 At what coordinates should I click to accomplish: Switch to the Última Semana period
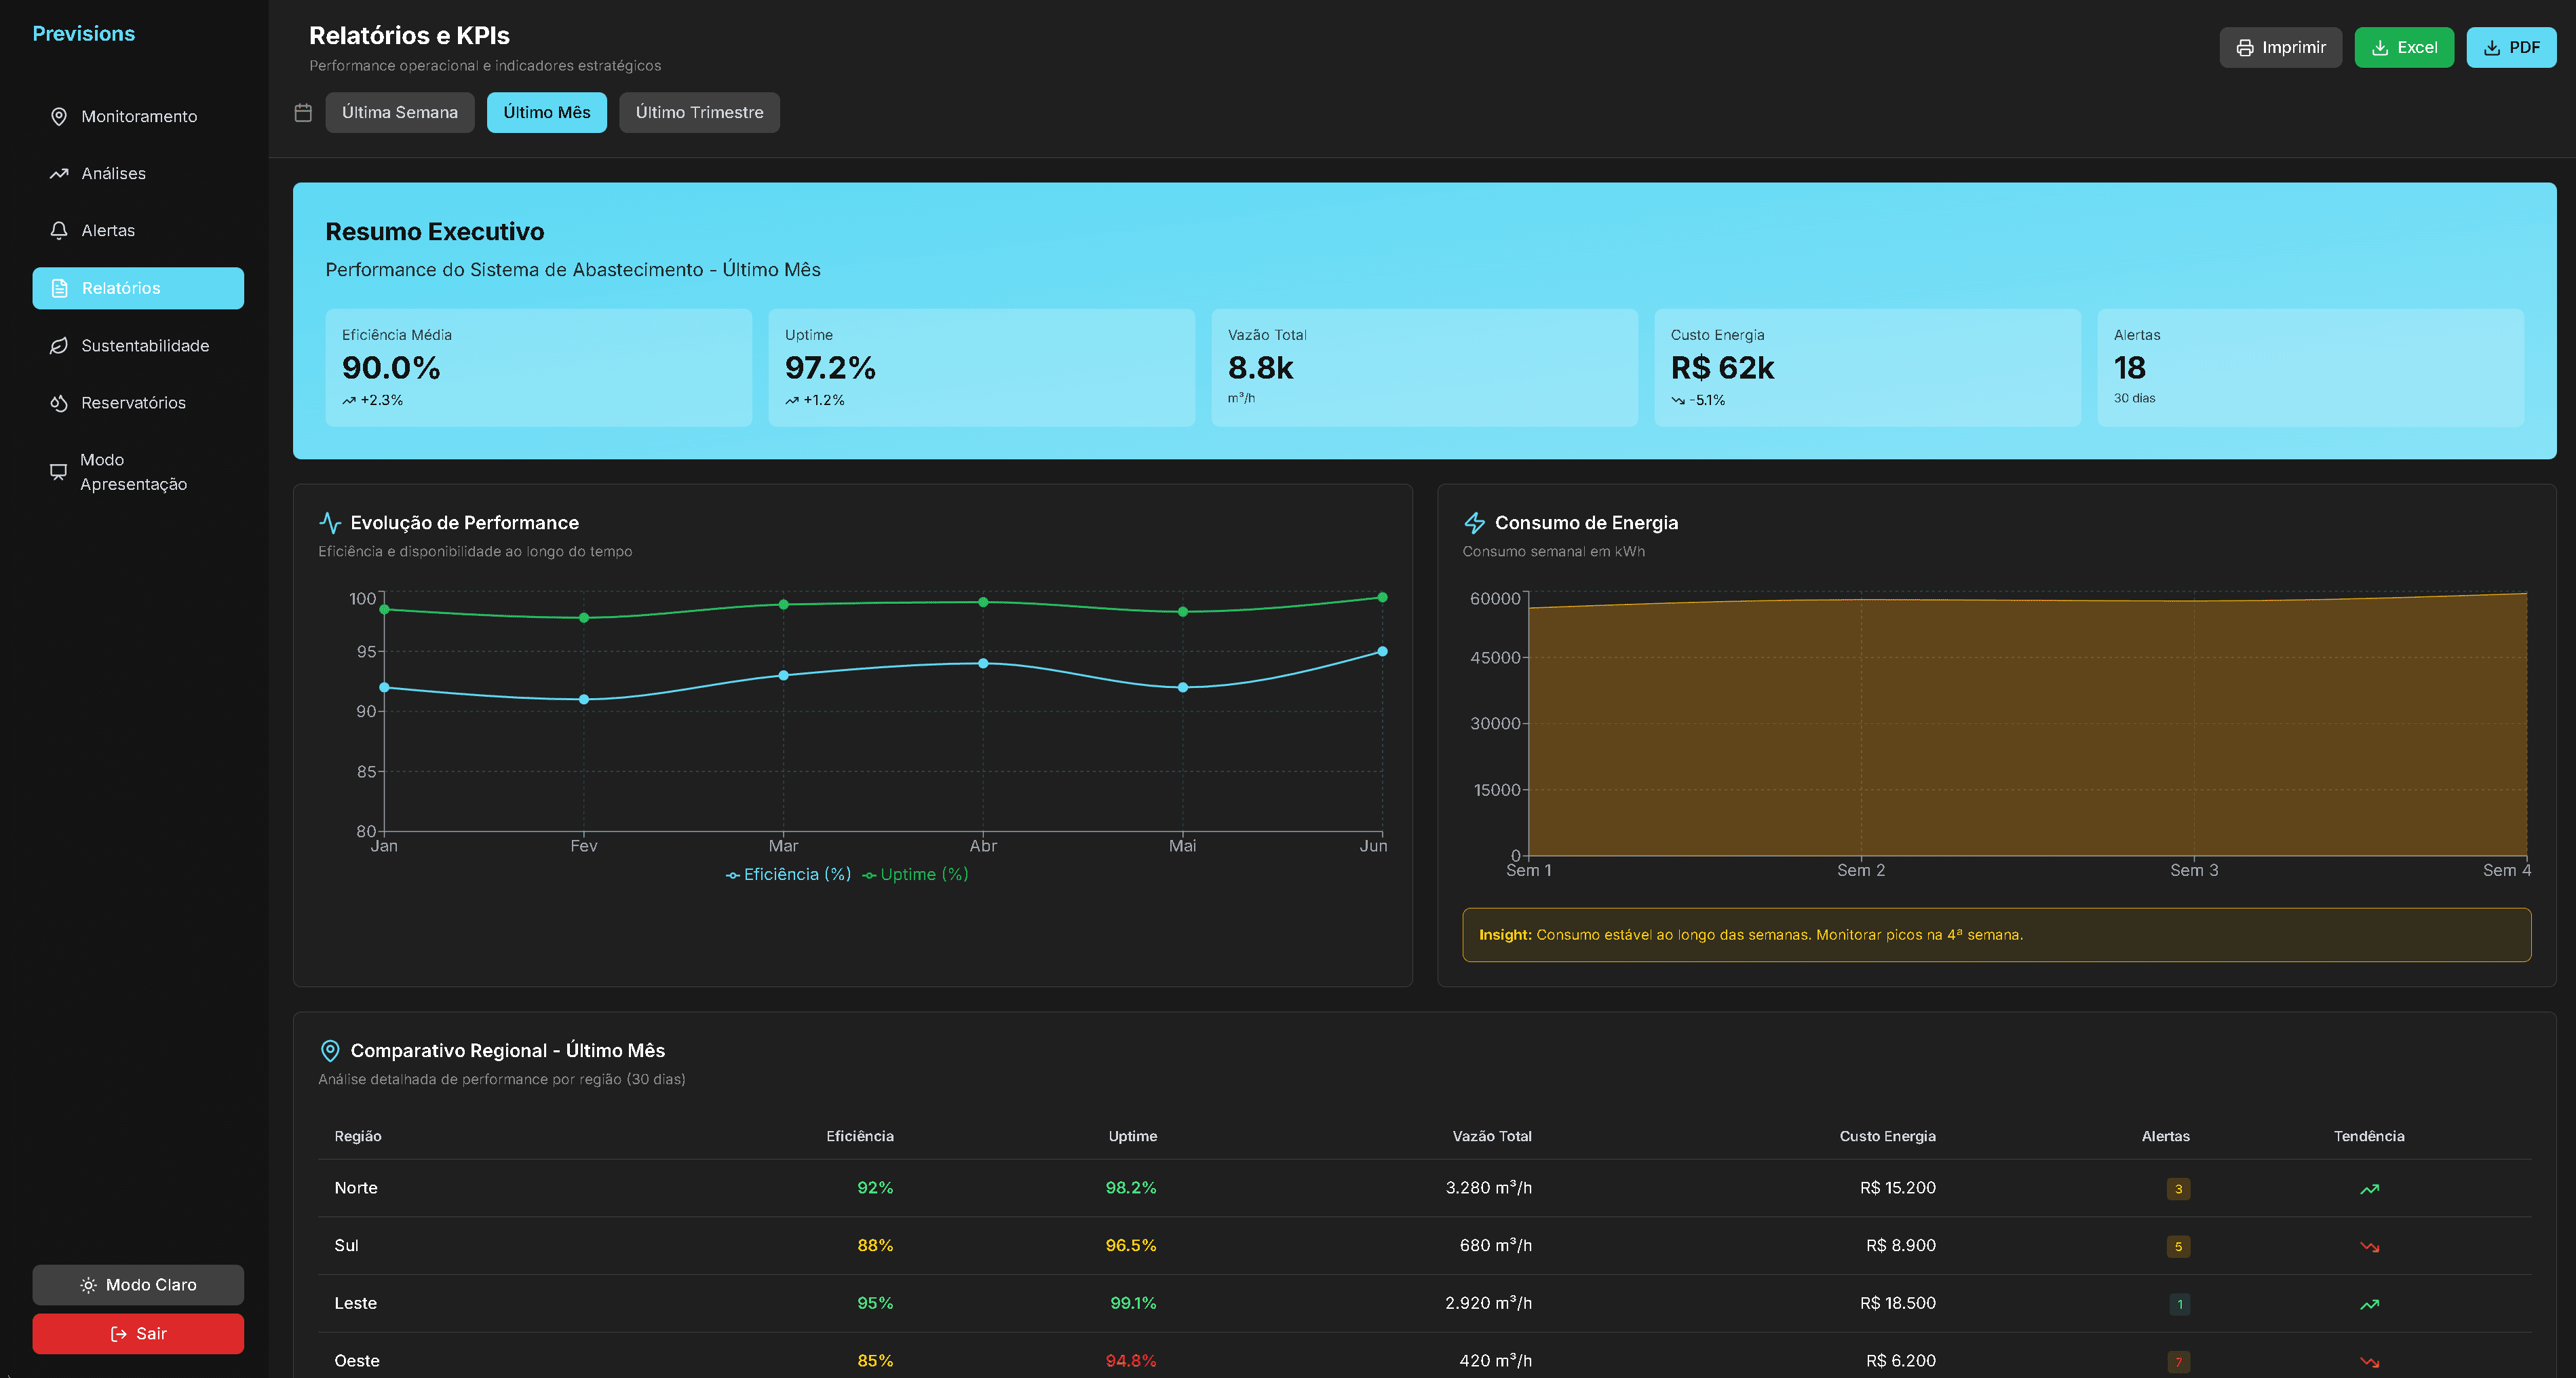[x=399, y=112]
